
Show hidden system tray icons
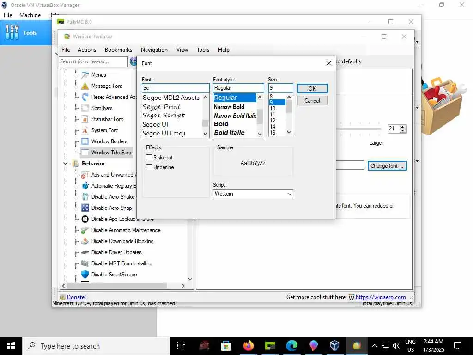tap(374, 346)
